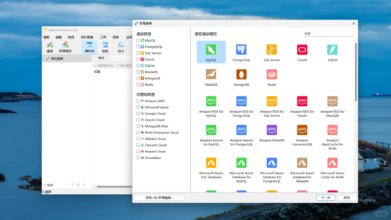The image size is (391, 220).
Task: Click the "0 連線" status bar text
Action: click(x=47, y=192)
